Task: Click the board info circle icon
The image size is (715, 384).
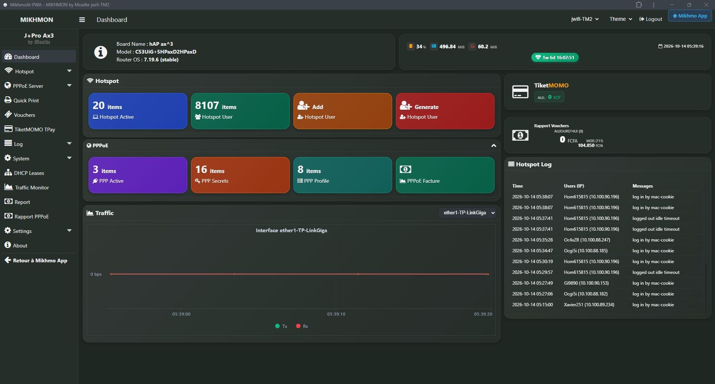Action: (x=101, y=52)
